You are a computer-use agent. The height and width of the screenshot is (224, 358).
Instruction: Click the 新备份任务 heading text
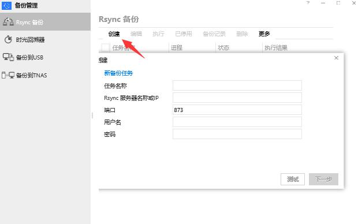[x=118, y=73]
